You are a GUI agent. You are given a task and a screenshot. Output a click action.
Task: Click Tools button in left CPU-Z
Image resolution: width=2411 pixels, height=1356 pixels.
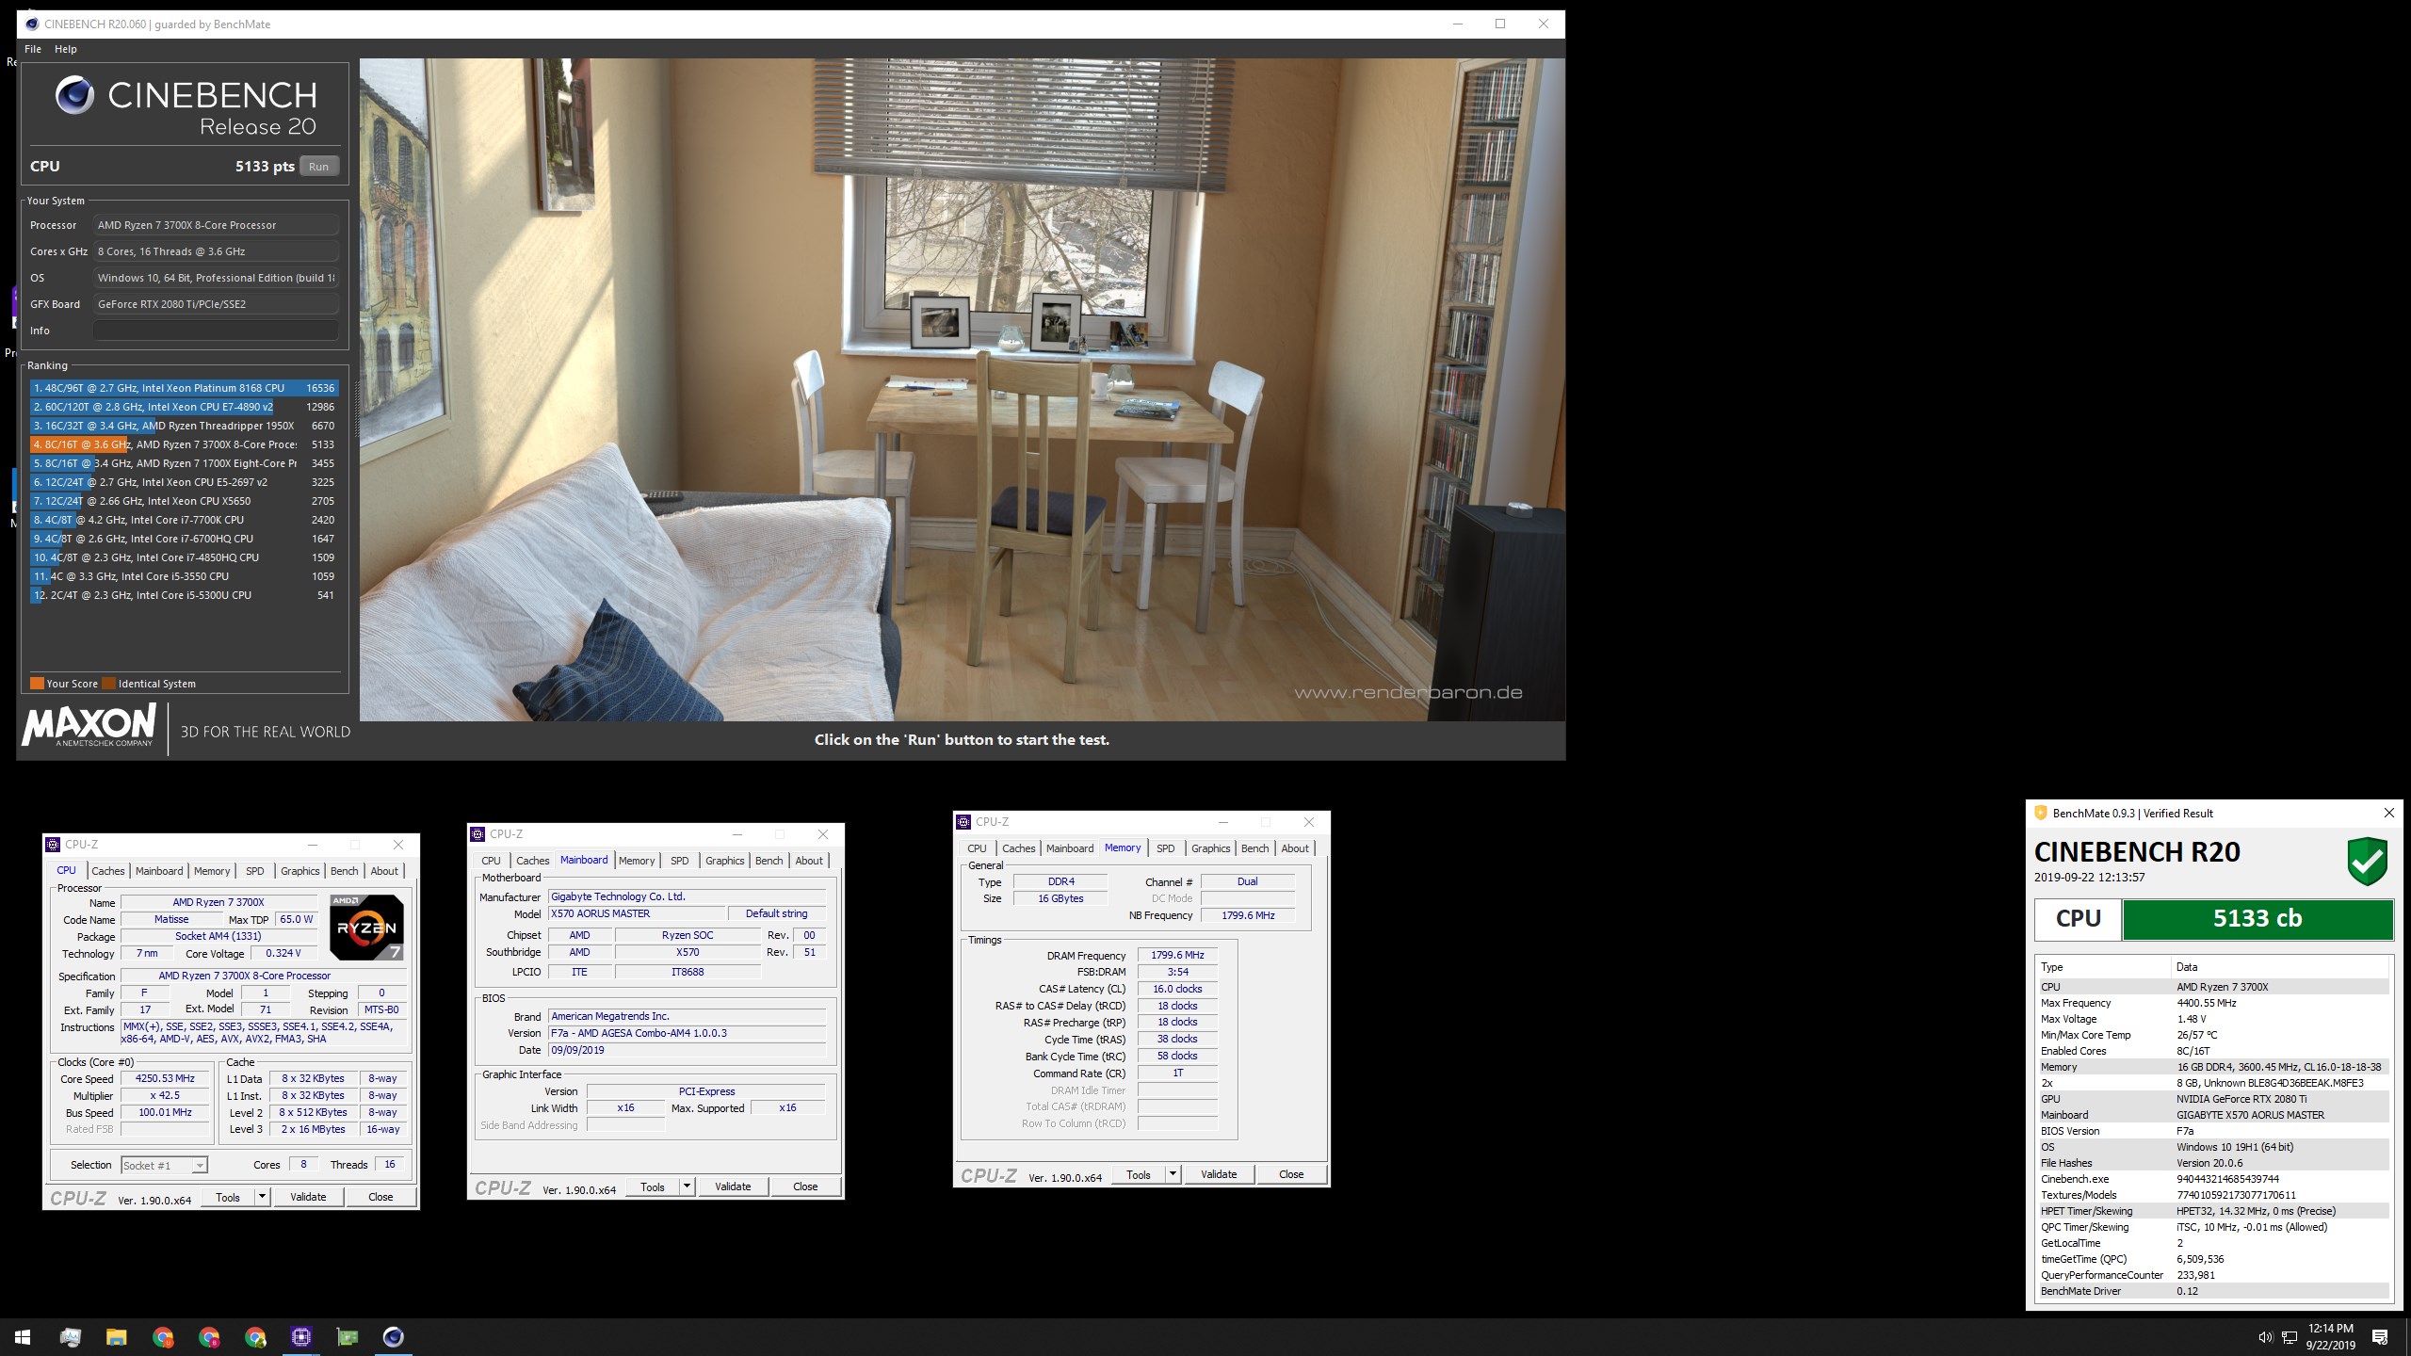click(228, 1198)
